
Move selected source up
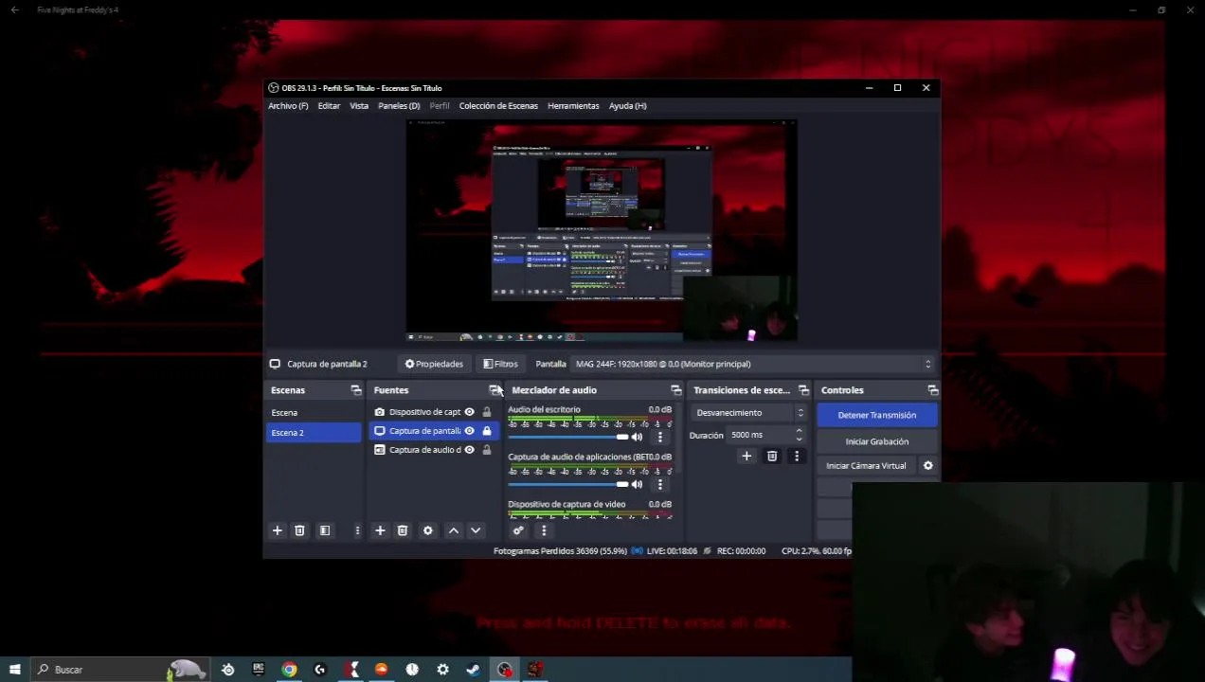453,530
